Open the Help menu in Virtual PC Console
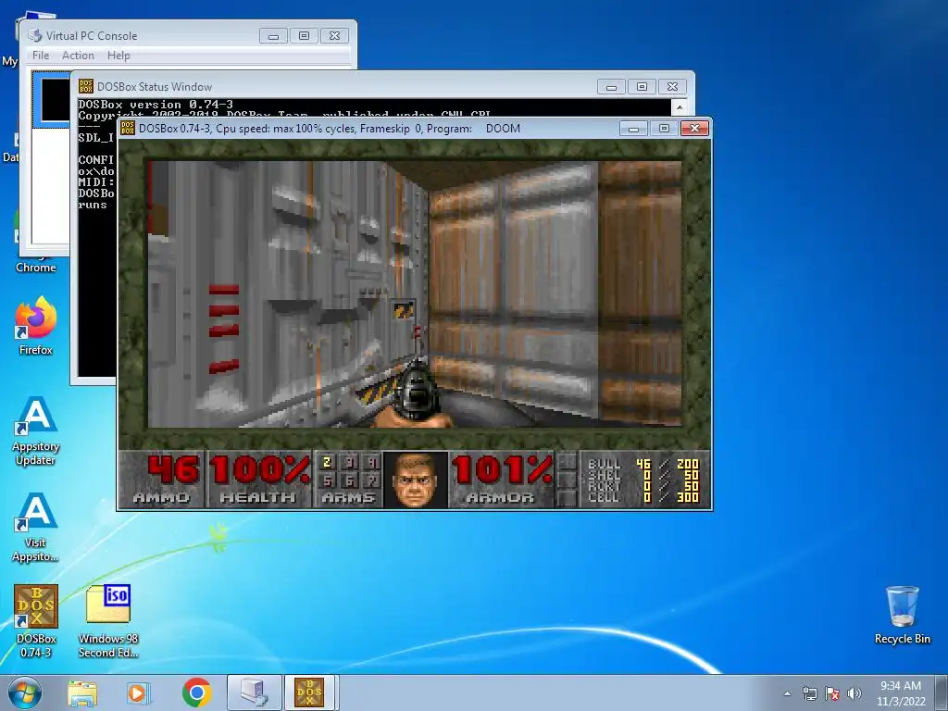The width and height of the screenshot is (948, 711). [x=118, y=55]
